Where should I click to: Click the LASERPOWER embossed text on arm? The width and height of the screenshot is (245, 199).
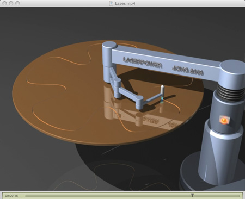tap(143, 63)
